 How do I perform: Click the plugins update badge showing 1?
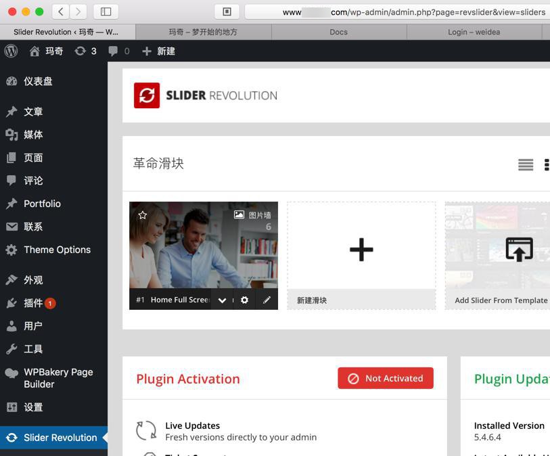click(x=50, y=303)
